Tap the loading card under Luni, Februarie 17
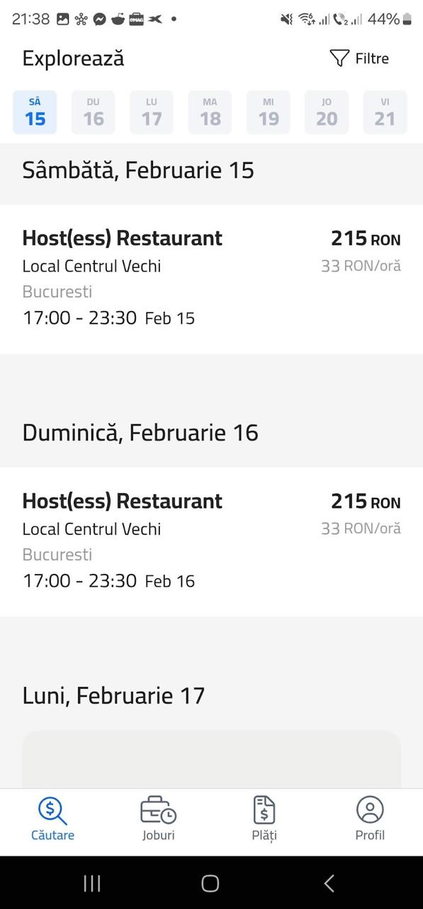Screen dimensions: 423x909 click(x=211, y=759)
